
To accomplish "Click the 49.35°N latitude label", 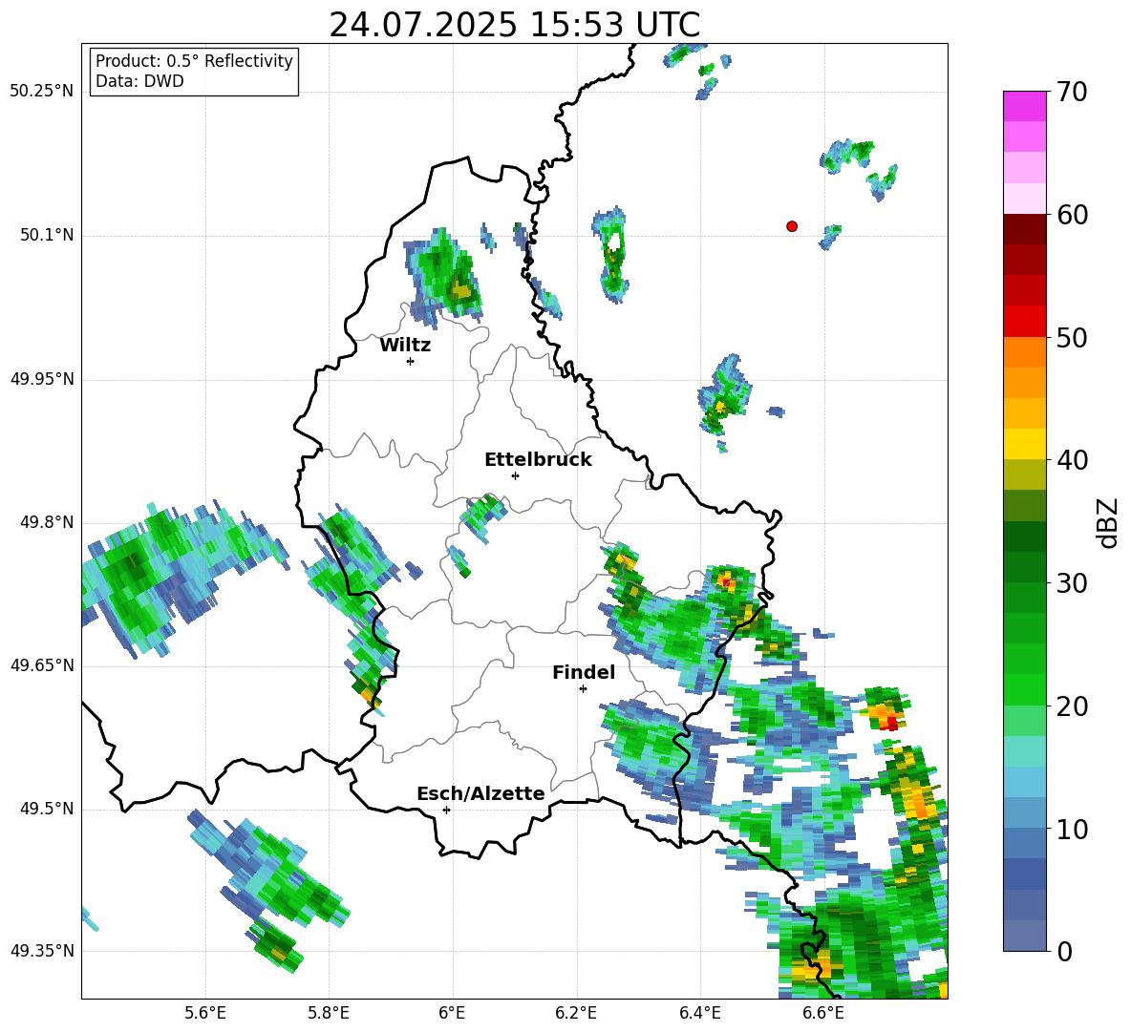I will [x=41, y=951].
